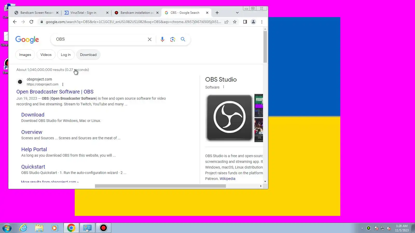Open Windows Explorer from the taskbar

pyautogui.click(x=39, y=228)
